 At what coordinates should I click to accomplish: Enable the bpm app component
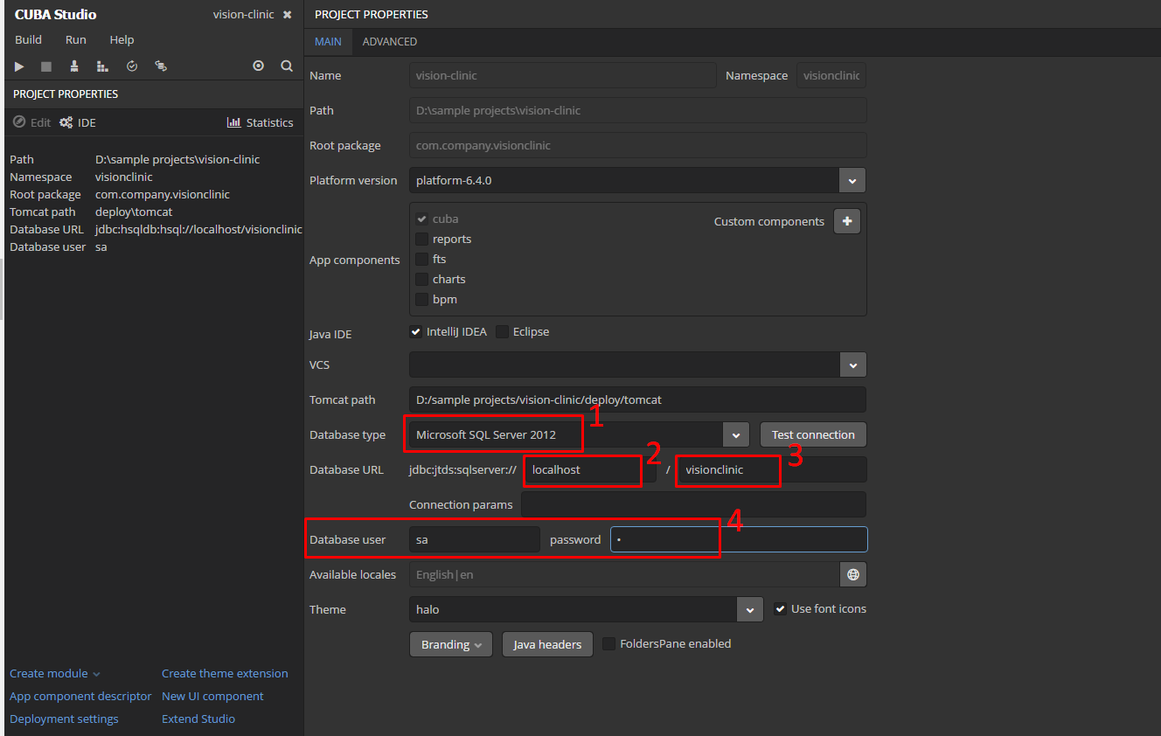pos(421,299)
